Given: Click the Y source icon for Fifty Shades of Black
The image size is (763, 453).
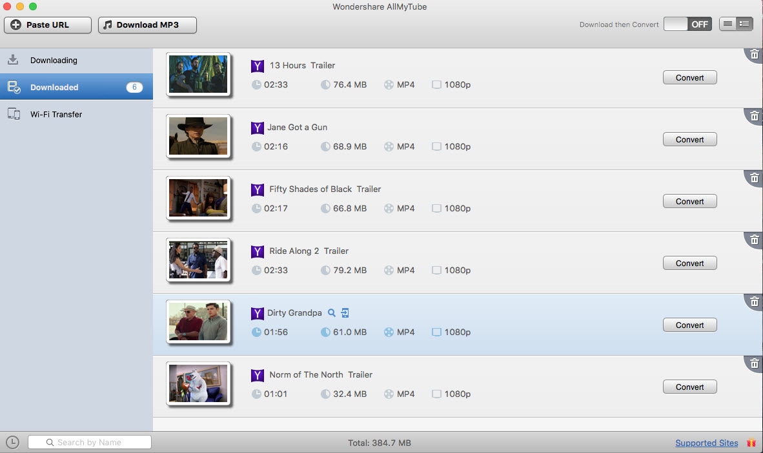Looking at the screenshot, I should pos(258,190).
